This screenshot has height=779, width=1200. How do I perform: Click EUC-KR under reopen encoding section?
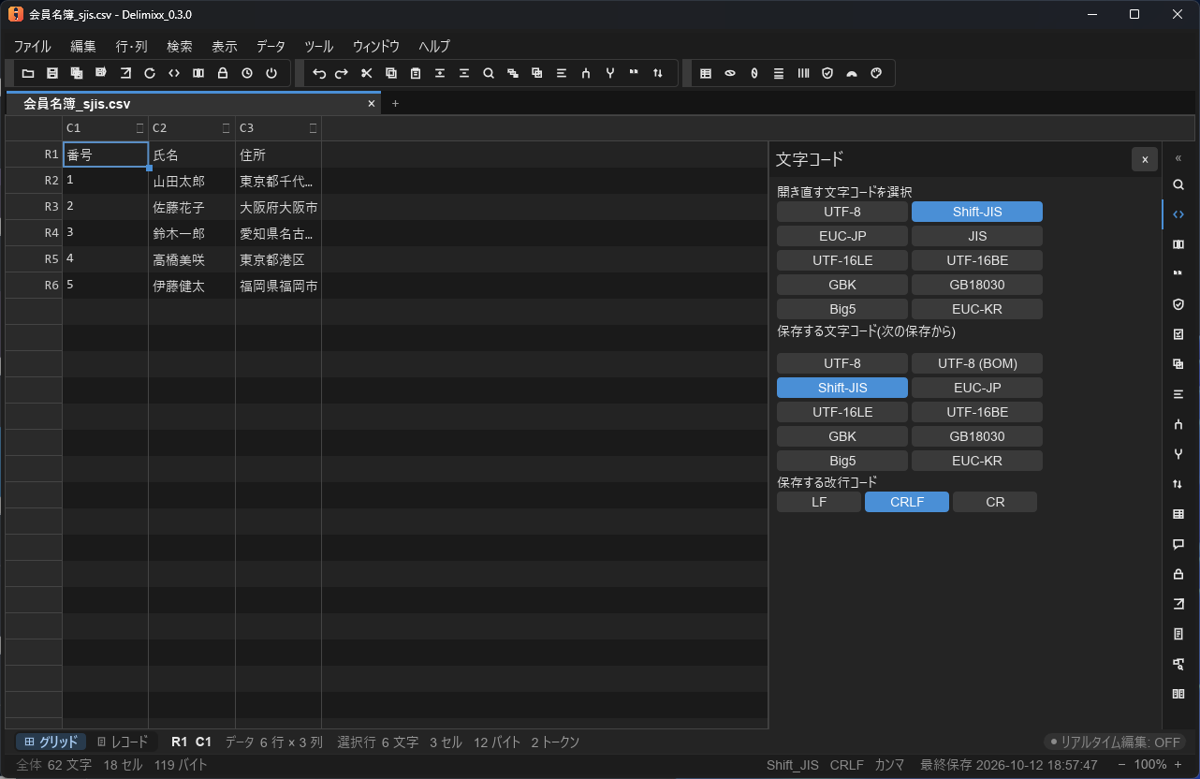tap(977, 309)
